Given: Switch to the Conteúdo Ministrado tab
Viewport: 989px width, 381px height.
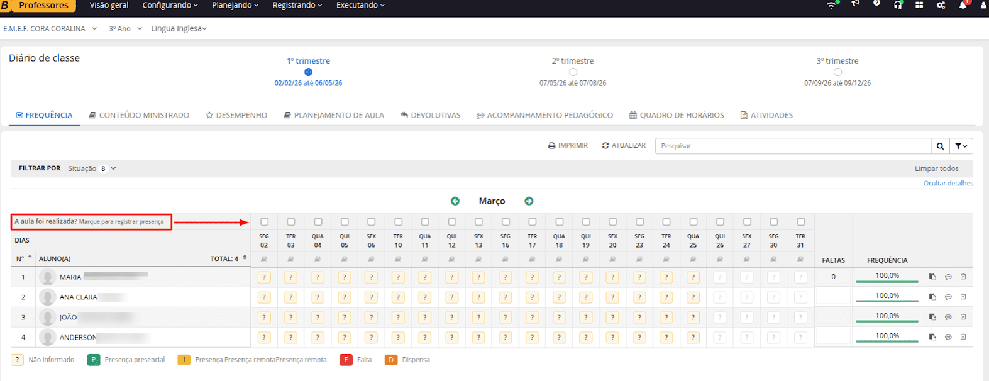Looking at the screenshot, I should point(139,115).
